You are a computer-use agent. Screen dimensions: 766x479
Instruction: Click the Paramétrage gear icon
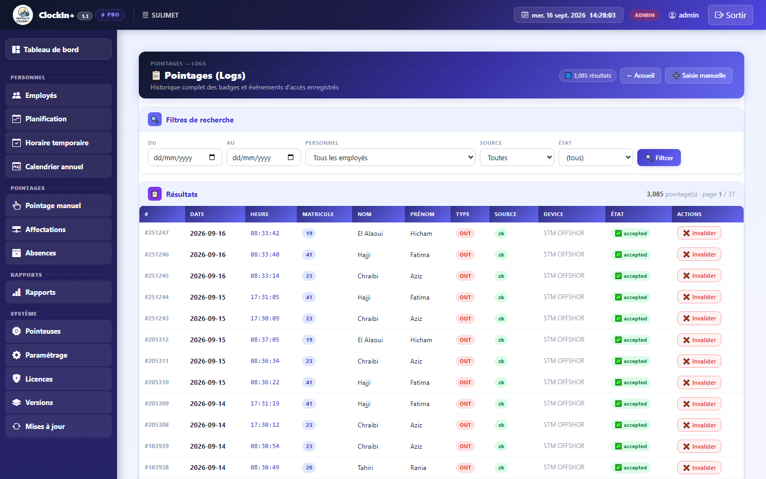coord(16,355)
